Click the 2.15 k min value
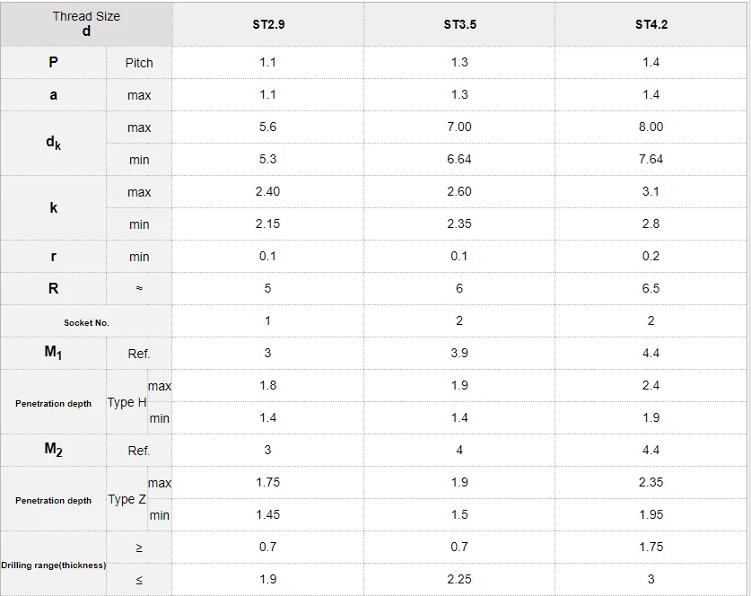Screen dimensions: 751x596 pyautogui.click(x=267, y=223)
